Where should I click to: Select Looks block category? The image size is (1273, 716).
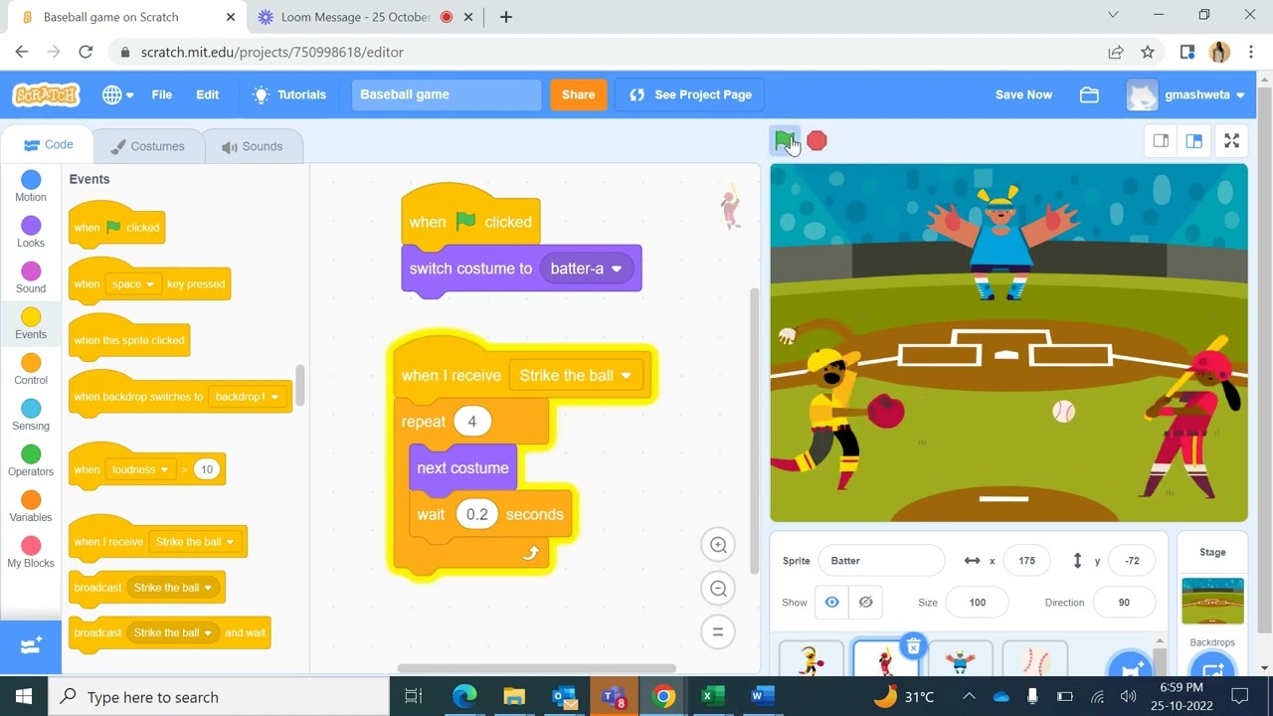[31, 232]
